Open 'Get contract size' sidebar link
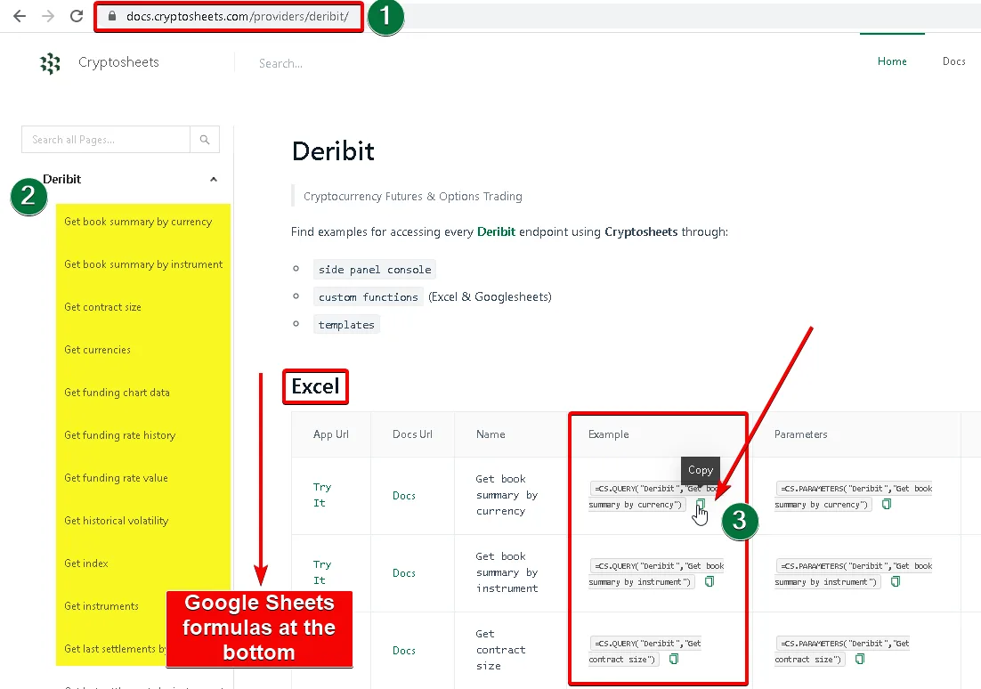The height and width of the screenshot is (689, 981). click(102, 306)
